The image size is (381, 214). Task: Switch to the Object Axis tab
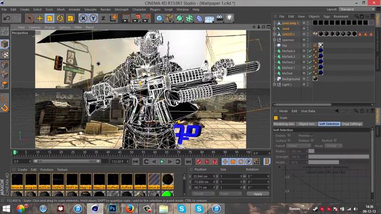pos(307,124)
